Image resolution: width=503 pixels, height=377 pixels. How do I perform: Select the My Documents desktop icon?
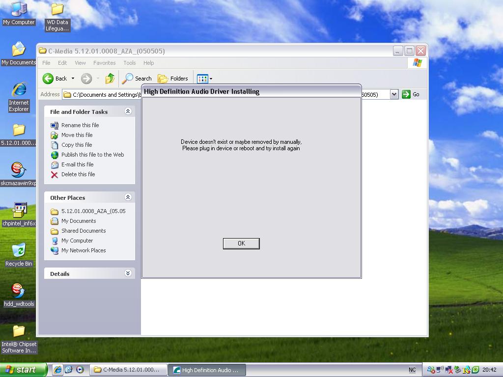pyautogui.click(x=19, y=54)
